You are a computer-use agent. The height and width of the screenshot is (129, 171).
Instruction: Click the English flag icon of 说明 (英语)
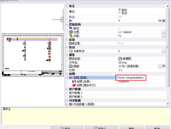tap(71, 78)
